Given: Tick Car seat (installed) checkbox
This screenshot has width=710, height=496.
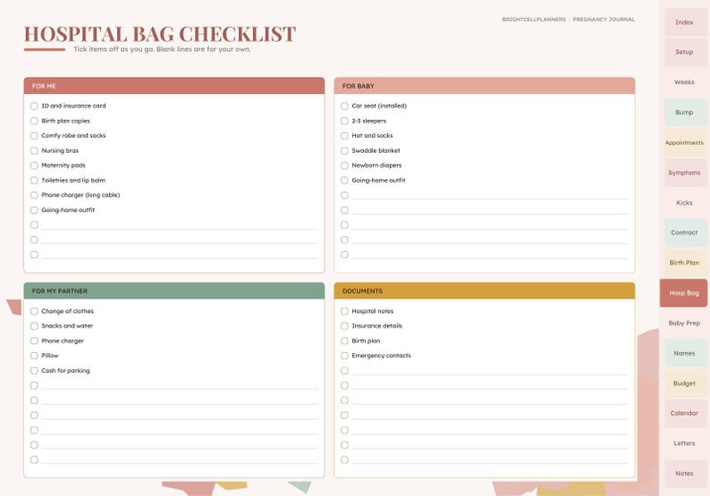Looking at the screenshot, I should pos(344,105).
